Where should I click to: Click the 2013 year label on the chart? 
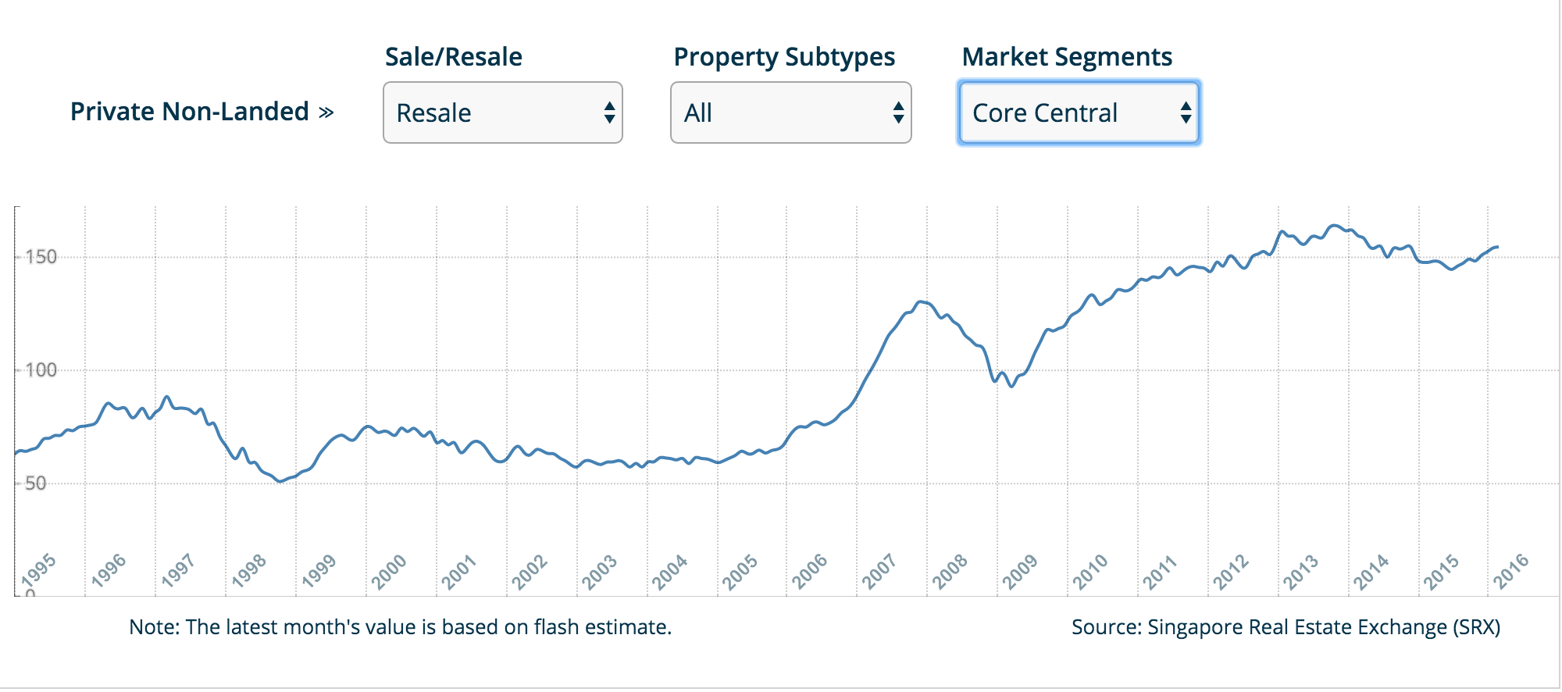1300,571
